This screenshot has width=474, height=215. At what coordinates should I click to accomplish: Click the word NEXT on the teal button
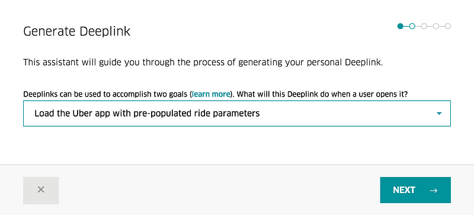tap(404, 190)
